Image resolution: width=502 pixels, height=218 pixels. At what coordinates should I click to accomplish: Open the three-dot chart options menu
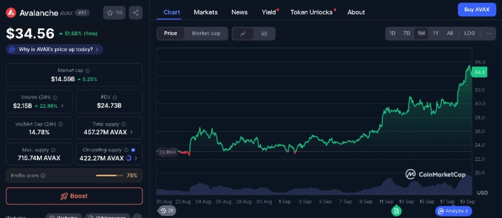(488, 33)
